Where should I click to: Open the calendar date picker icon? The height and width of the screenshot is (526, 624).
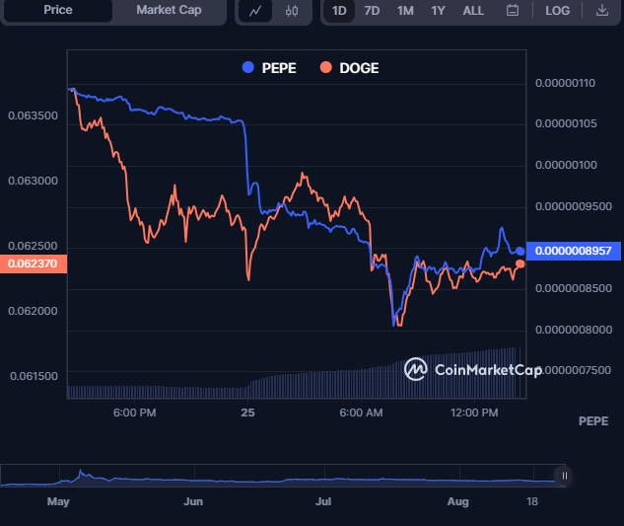pos(513,10)
